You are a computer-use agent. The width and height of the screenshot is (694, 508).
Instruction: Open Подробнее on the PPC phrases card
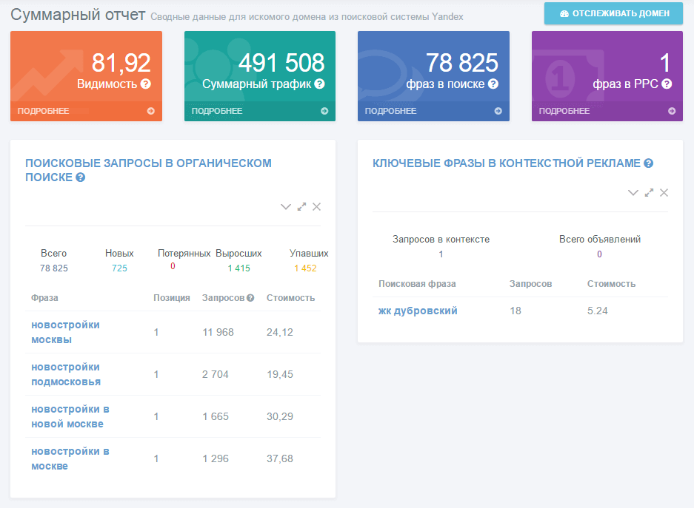coord(607,112)
